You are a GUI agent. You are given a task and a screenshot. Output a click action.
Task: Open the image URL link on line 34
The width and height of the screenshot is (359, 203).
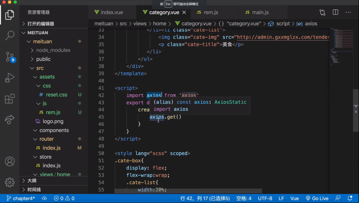[283, 37]
